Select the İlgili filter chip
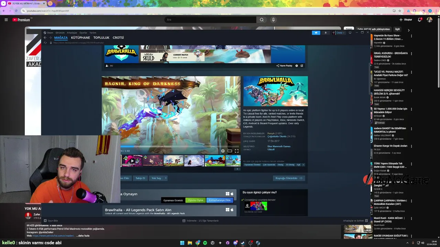 [x=397, y=29]
